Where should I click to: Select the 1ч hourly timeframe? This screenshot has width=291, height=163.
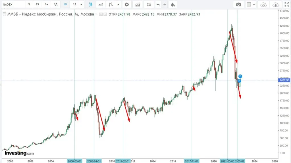pyautogui.click(x=46, y=5)
